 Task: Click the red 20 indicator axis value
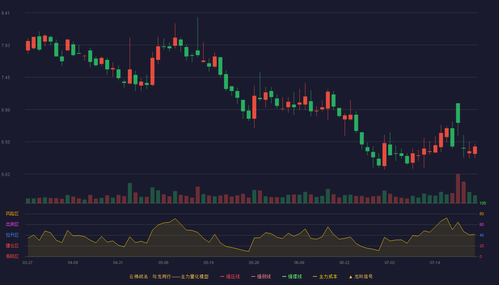pyautogui.click(x=482, y=246)
